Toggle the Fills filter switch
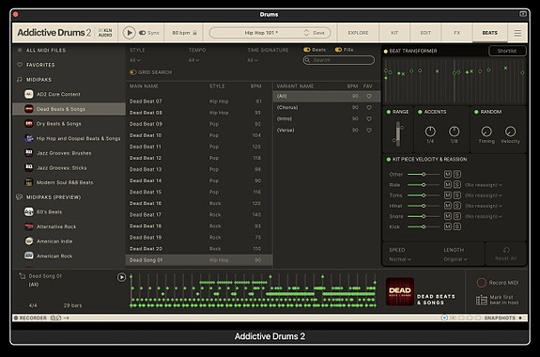This screenshot has height=357, width=540. [x=338, y=50]
